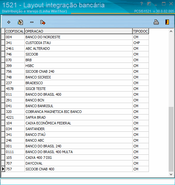The image size is (175, 185).
Task: Select the BANCO DO BRASIL 400 row
Action: pyautogui.click(x=75, y=94)
